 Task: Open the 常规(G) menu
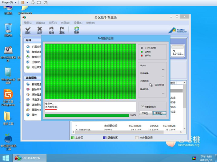coord(28,23)
